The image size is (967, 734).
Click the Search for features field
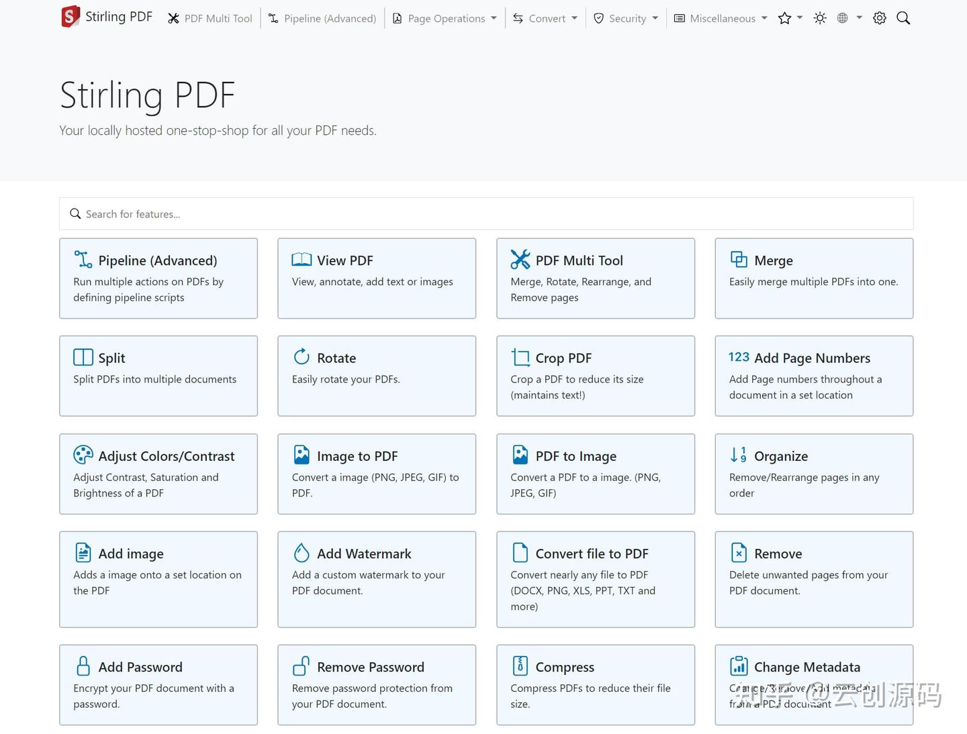pos(486,214)
